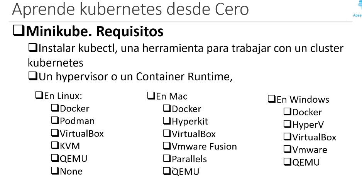Click the checkbox bullet before Minikube. Requisitos
362x183 pixels.
[19, 31]
